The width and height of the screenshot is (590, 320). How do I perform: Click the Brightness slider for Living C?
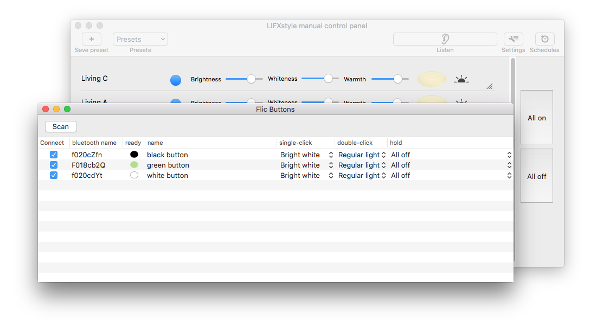244,79
